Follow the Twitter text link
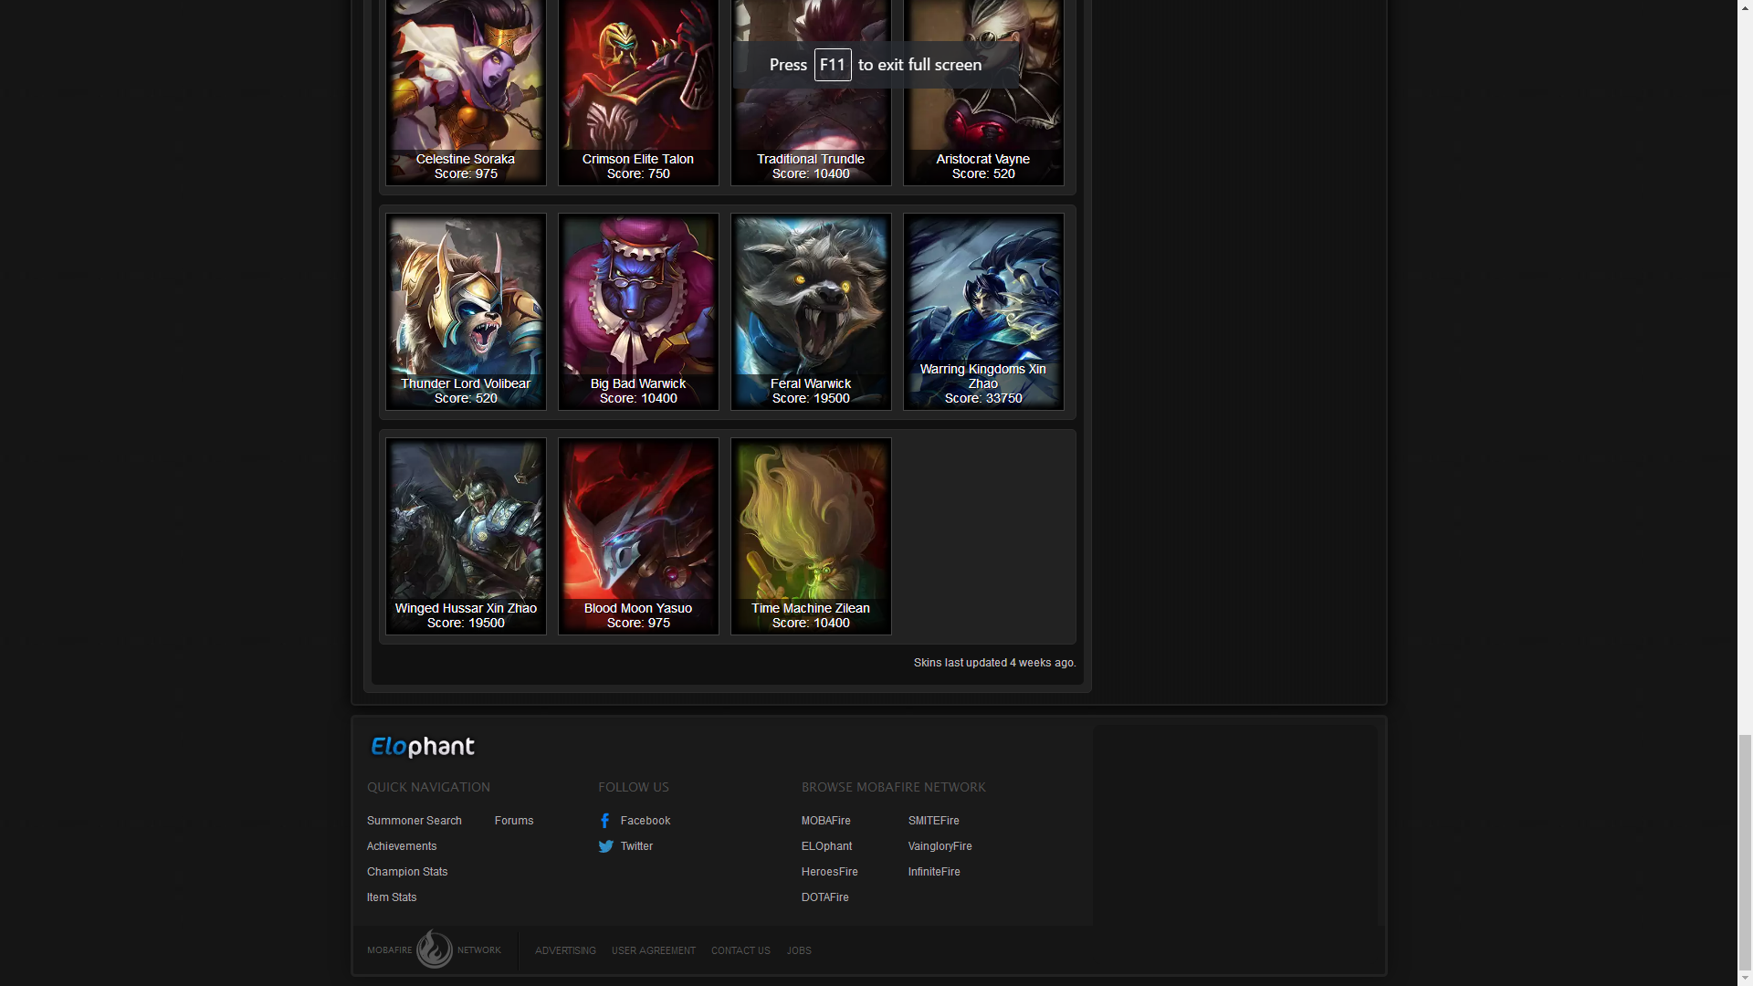The image size is (1753, 986). click(636, 846)
